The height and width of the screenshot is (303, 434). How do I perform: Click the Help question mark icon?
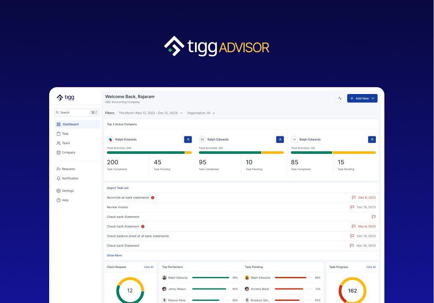pos(59,200)
